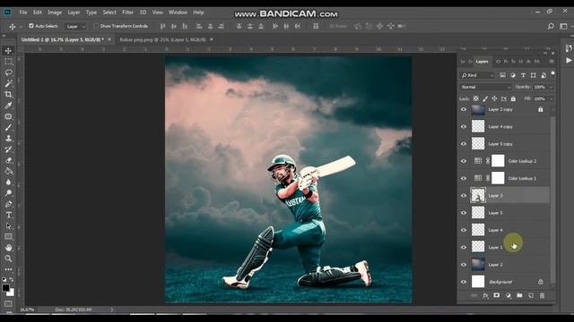Open the Auto-Select Layer dropdown
Viewport: 574px width, 322px height.
pyautogui.click(x=75, y=26)
